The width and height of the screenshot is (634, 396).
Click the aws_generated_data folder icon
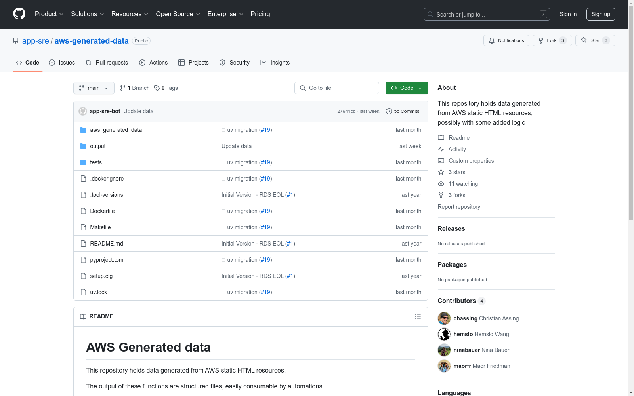pyautogui.click(x=83, y=130)
